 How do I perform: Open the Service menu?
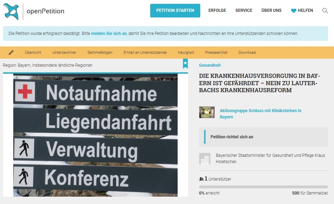click(x=244, y=10)
